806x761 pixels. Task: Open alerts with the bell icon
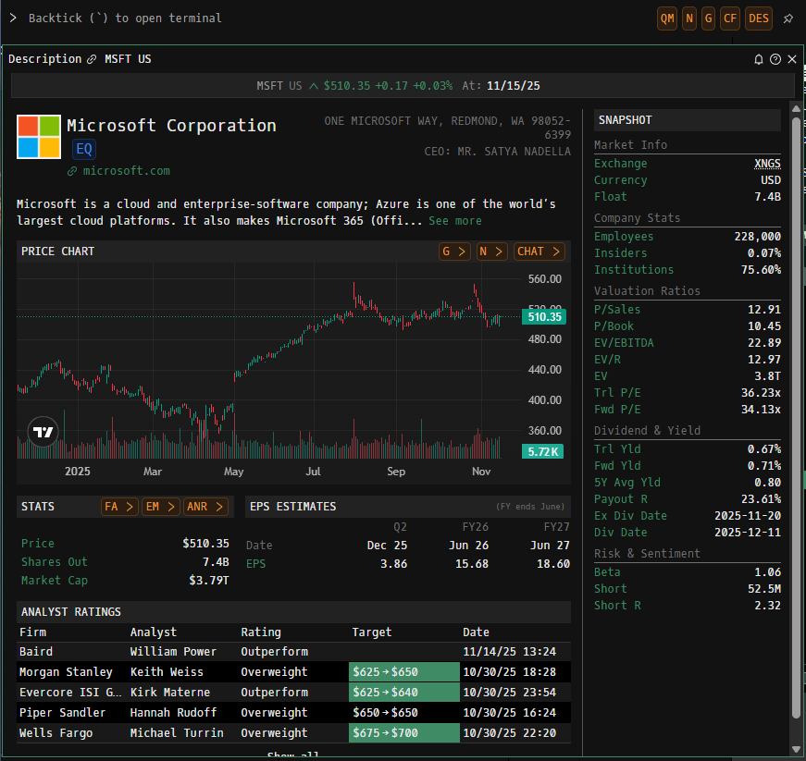[x=759, y=59]
